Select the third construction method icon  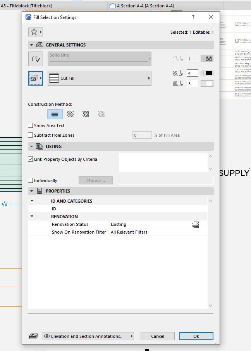click(86, 114)
